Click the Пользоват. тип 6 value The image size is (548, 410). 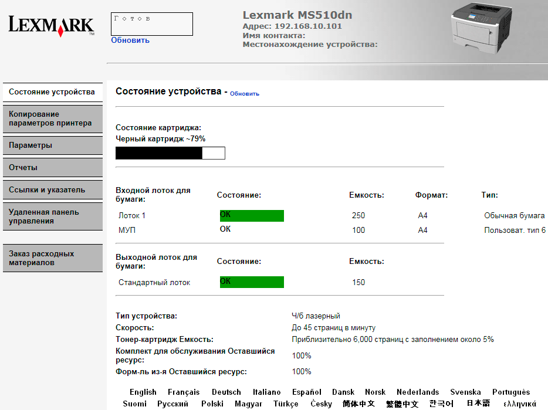(515, 231)
